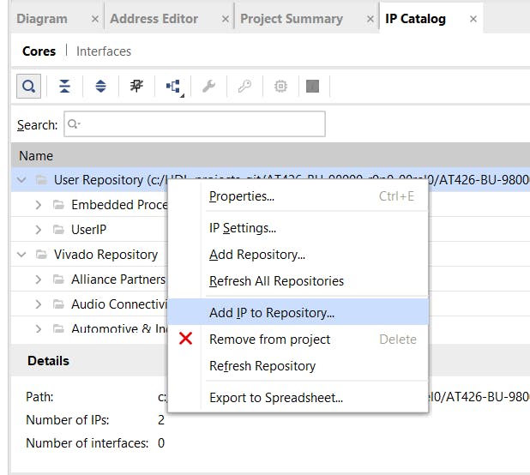Screen dimensions: 530x475
Task: Select the IP Catalog tab
Action: tap(415, 19)
